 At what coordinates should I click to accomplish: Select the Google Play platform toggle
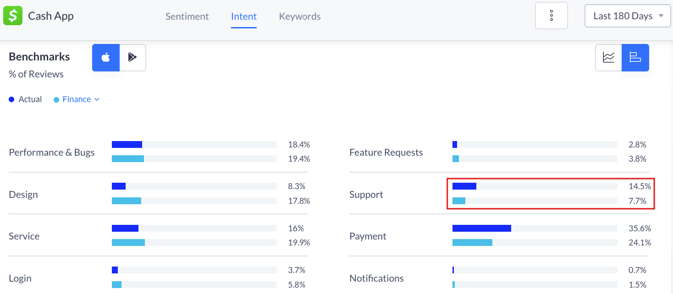[133, 58]
